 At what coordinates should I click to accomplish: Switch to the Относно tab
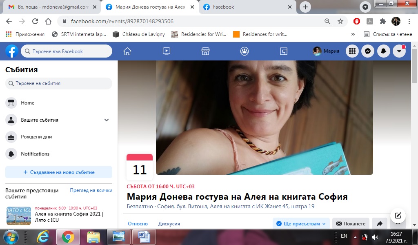138,223
